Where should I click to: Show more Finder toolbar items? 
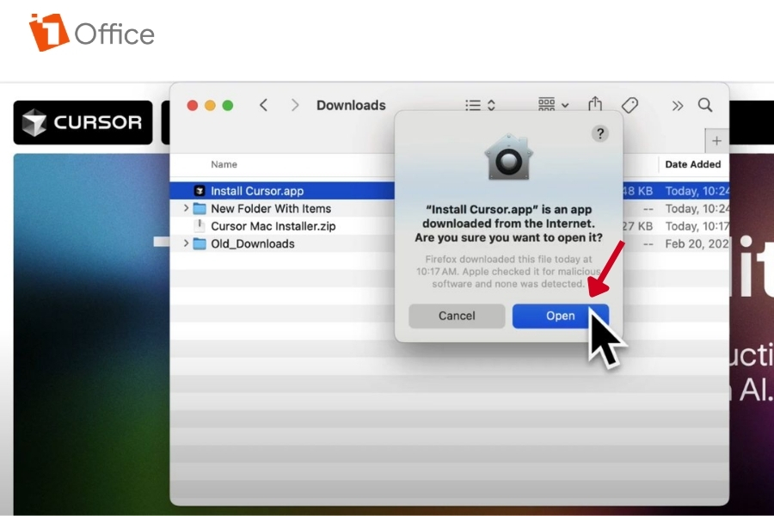pyautogui.click(x=678, y=106)
